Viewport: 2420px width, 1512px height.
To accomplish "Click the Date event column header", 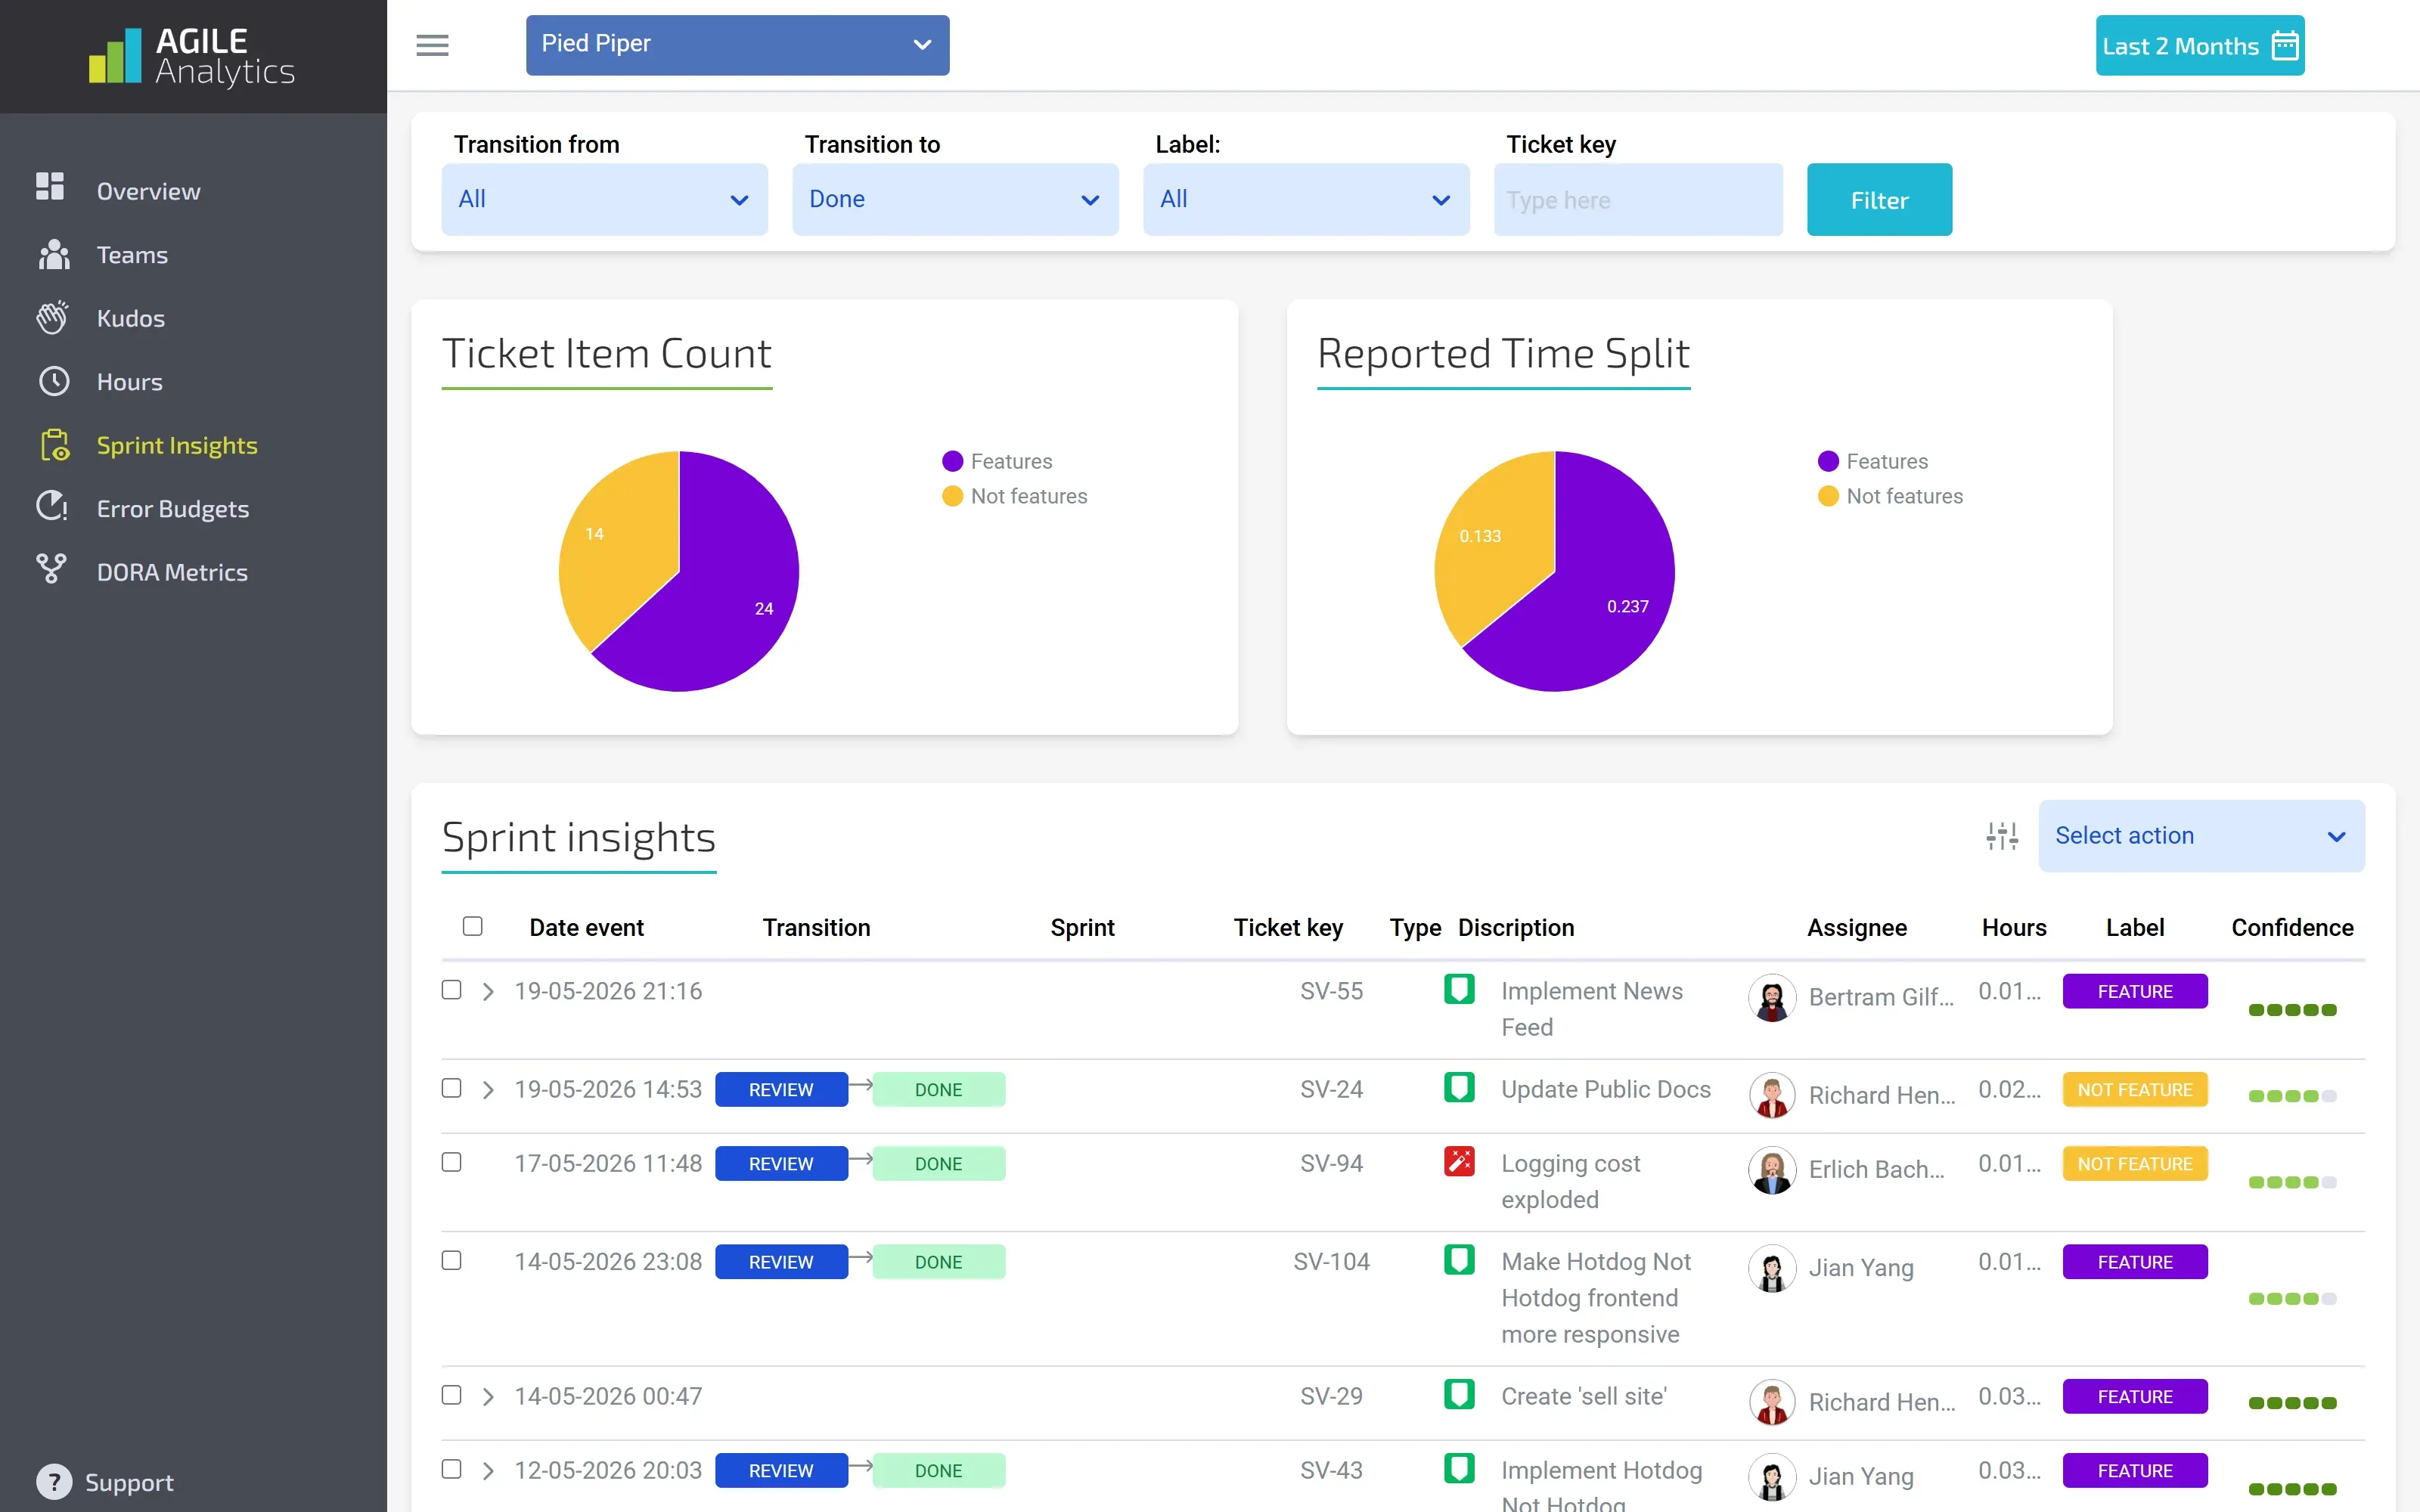I will tap(586, 927).
